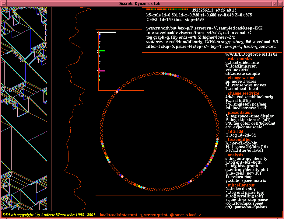The height and width of the screenshot is (219, 284).
Task: Click the long magenta histogram bar
Action: coord(102,71)
